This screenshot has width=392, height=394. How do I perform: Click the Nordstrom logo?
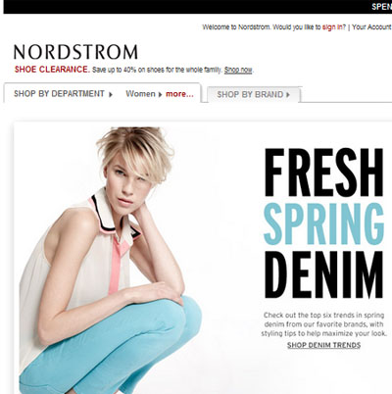[75, 52]
